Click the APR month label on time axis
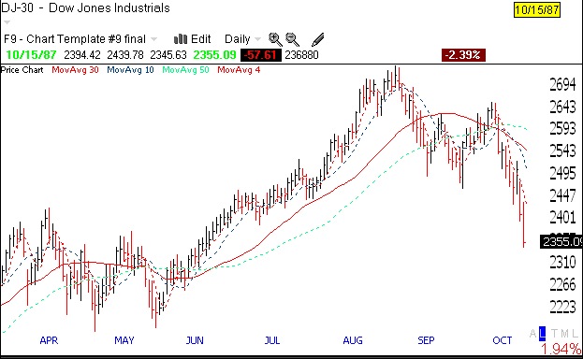 pos(49,340)
